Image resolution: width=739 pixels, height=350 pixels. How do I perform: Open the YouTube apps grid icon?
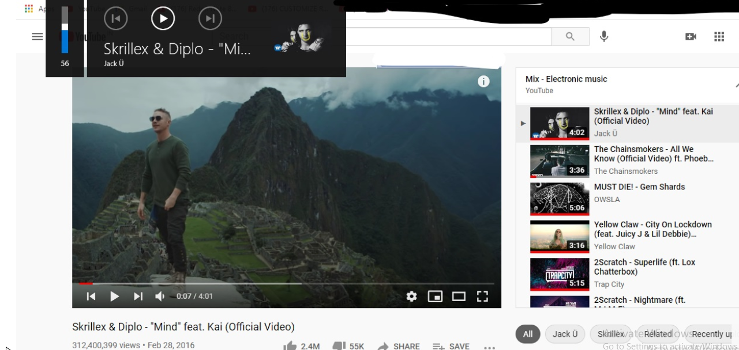click(x=719, y=36)
